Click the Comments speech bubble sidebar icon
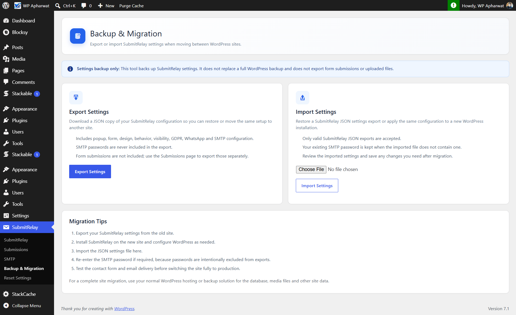The width and height of the screenshot is (516, 315). click(x=6, y=82)
